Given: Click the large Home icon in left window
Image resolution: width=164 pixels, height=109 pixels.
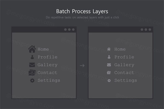Looking at the screenshot, I should coord(32,49).
